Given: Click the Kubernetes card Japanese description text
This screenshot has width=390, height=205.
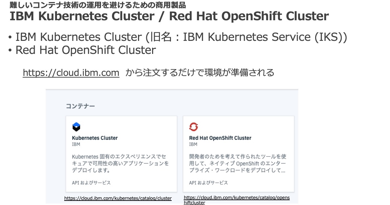Looking at the screenshot, I should [121, 163].
